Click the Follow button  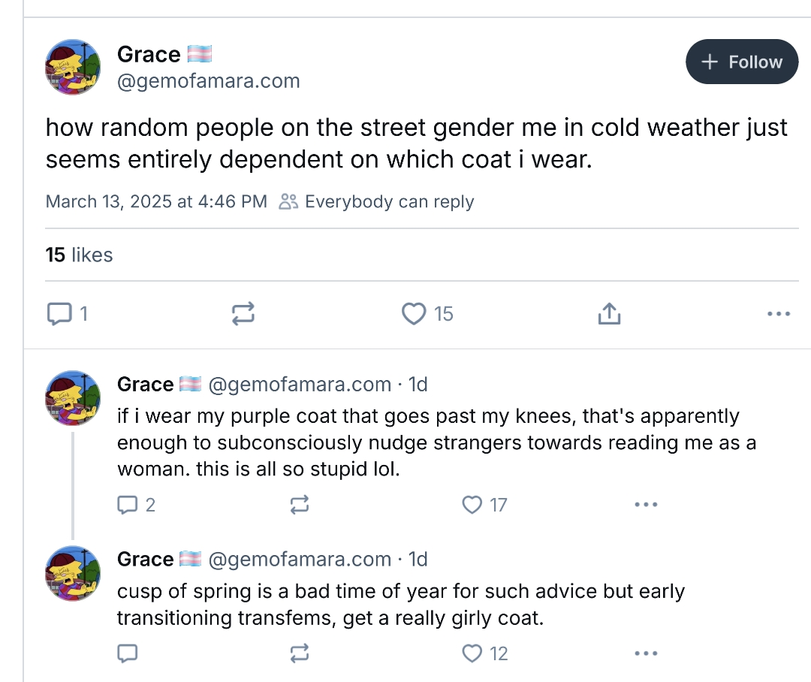point(741,62)
